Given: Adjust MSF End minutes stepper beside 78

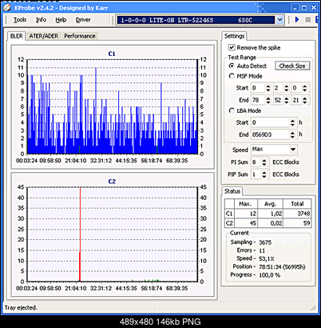Looking at the screenshot, I should tap(268, 100).
